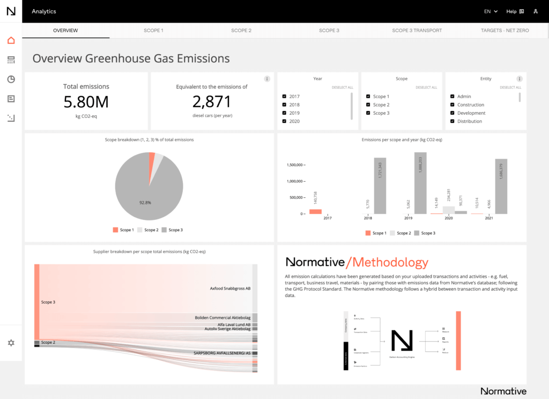
Task: Click the Normative N logo in sidebar
Action: click(x=11, y=11)
